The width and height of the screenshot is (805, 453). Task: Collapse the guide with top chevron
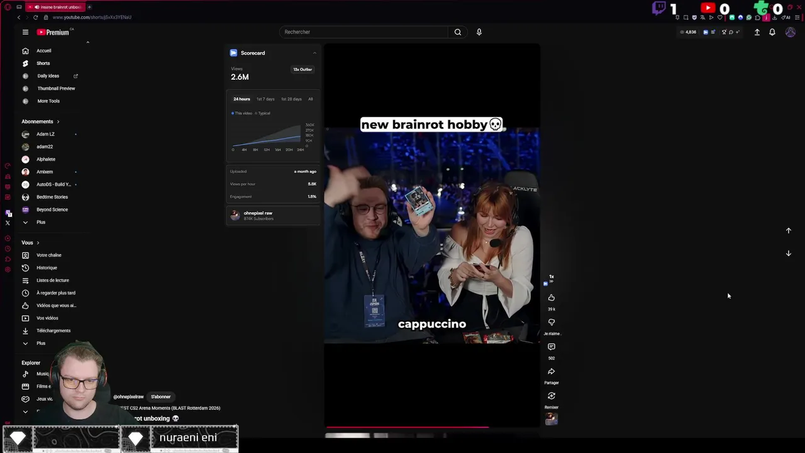pyautogui.click(x=87, y=43)
